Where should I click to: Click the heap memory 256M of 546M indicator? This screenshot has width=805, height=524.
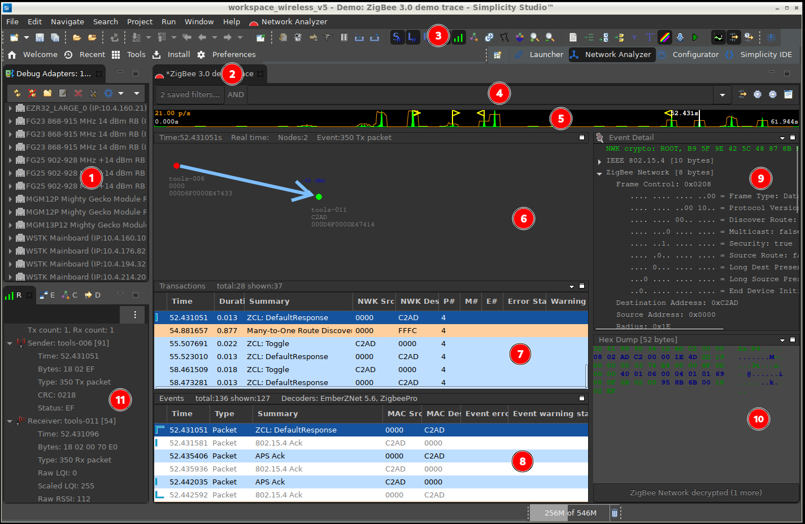569,513
